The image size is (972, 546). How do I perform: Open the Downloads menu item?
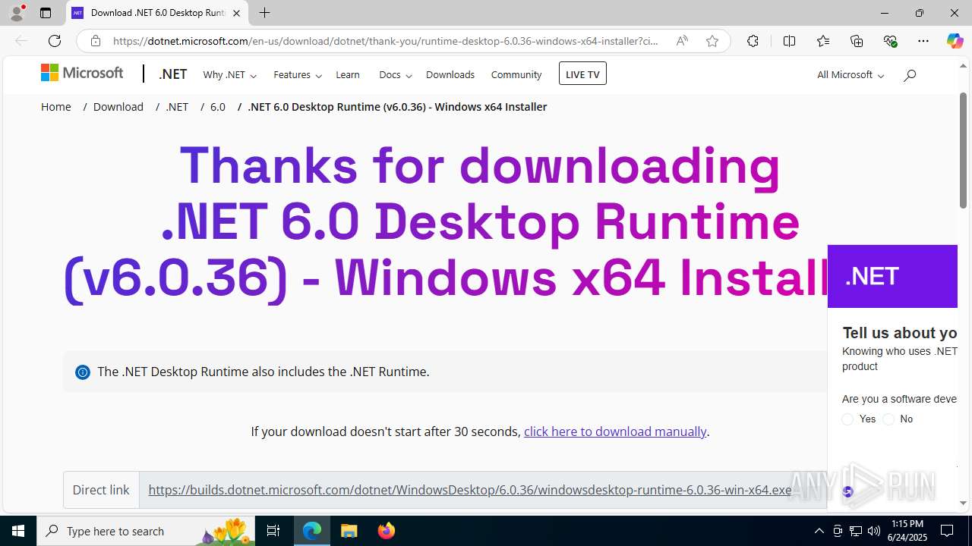pyautogui.click(x=450, y=74)
